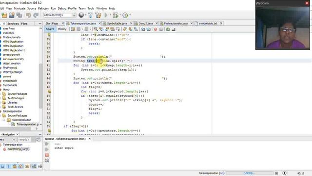312x176 pixels.
Task: Open the View menu
Action: point(9,8)
